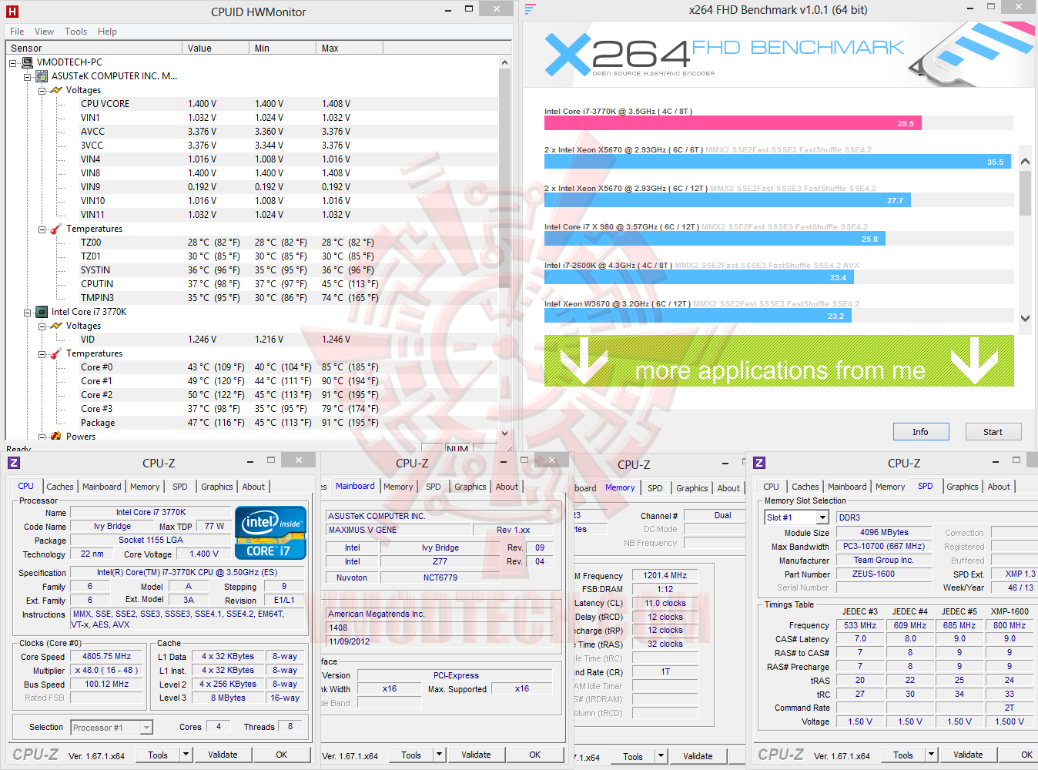1038x770 pixels.
Task: Click the 'more applications from me' banner
Action: [x=779, y=360]
